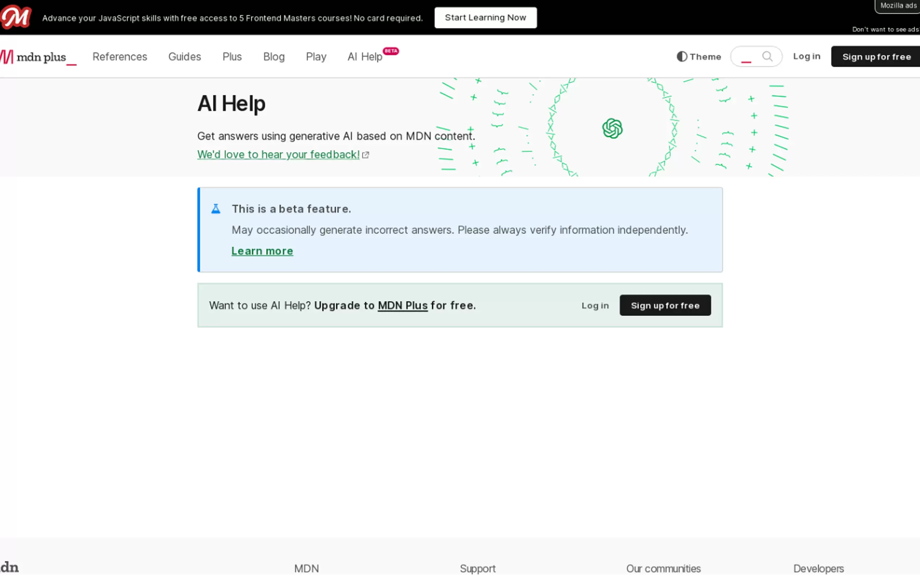Click the Our communities footer heading
Image resolution: width=920 pixels, height=575 pixels.
coord(663,568)
